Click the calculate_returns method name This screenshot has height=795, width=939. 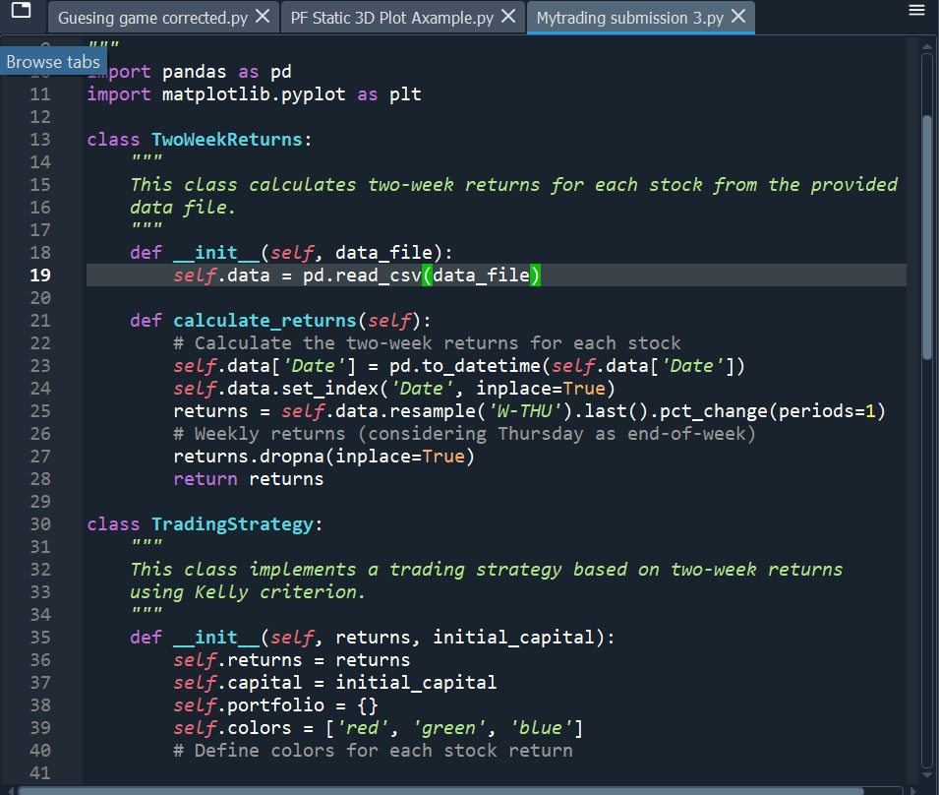coord(265,321)
